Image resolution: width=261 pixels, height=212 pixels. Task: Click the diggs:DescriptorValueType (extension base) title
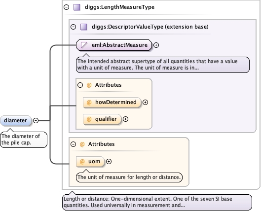[150, 27]
